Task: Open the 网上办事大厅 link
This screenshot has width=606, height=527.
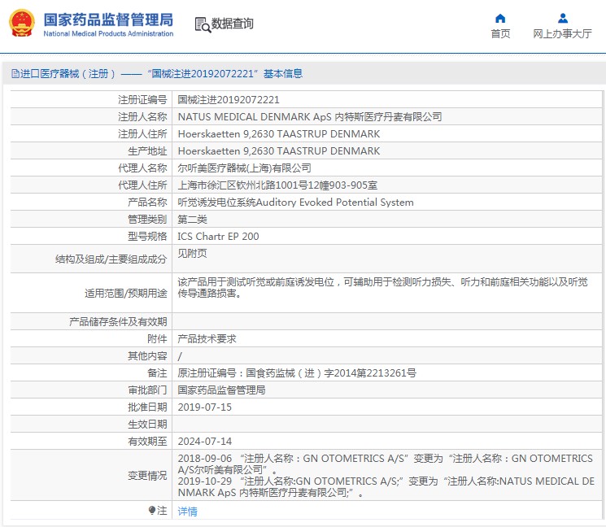Action: click(562, 34)
